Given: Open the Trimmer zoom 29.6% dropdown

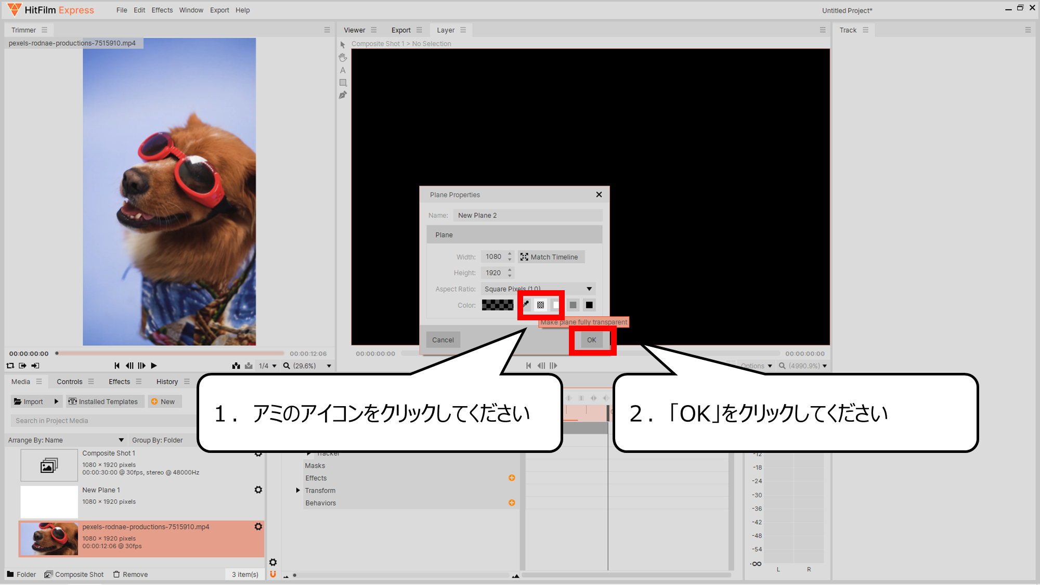Looking at the screenshot, I should [x=307, y=366].
